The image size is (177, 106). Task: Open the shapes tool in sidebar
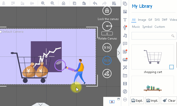coord(125,4)
